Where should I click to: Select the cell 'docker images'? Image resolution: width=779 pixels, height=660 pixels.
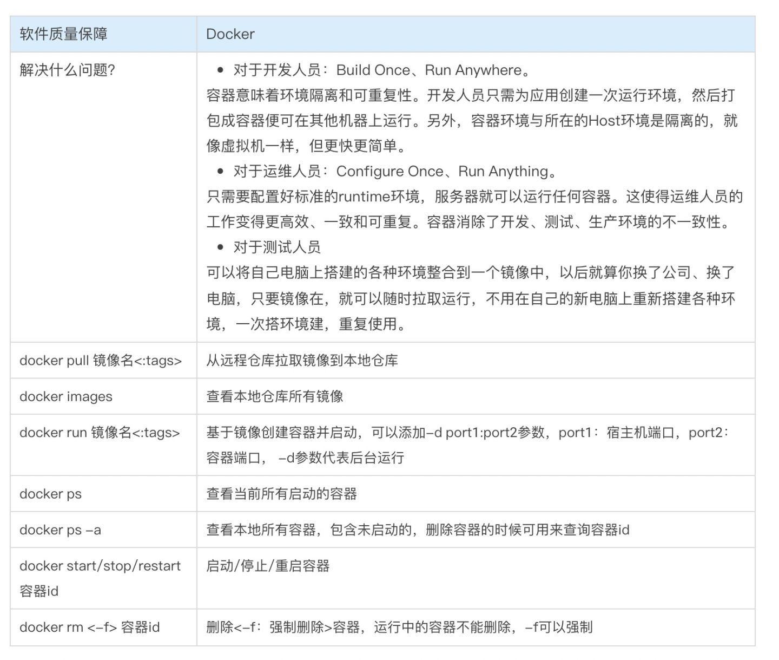103,396
